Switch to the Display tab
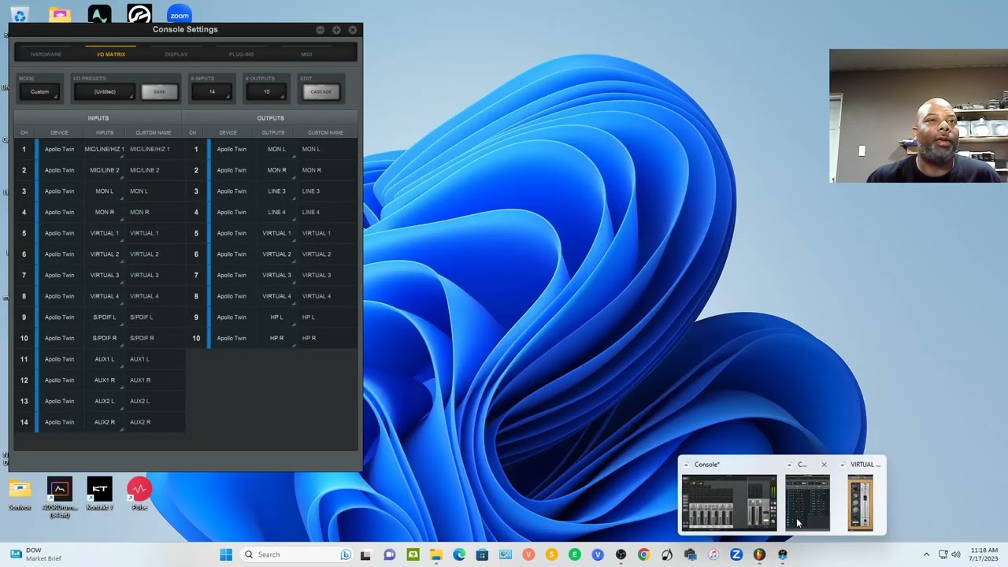This screenshot has height=567, width=1008. (x=176, y=54)
